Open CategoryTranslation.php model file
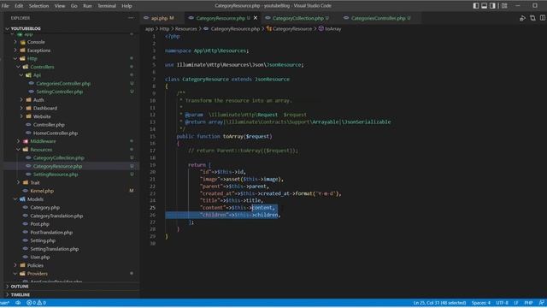 click(56, 216)
